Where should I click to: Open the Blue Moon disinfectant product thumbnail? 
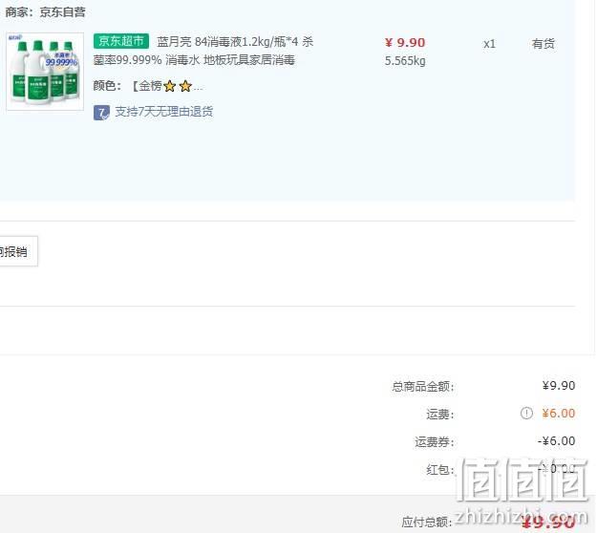pos(45,72)
